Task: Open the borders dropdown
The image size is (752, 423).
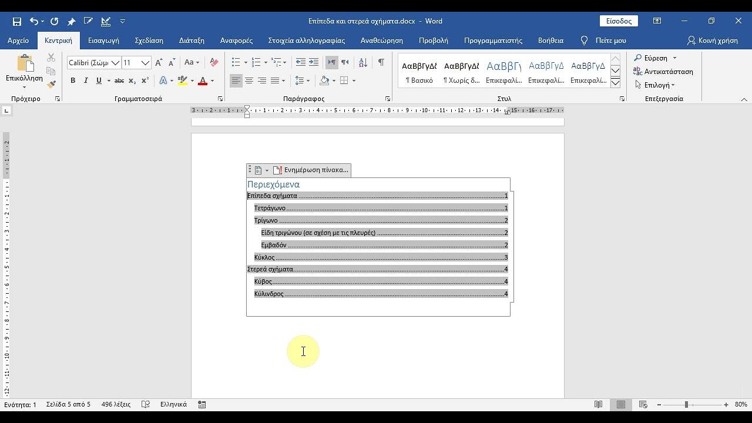Action: coord(354,80)
